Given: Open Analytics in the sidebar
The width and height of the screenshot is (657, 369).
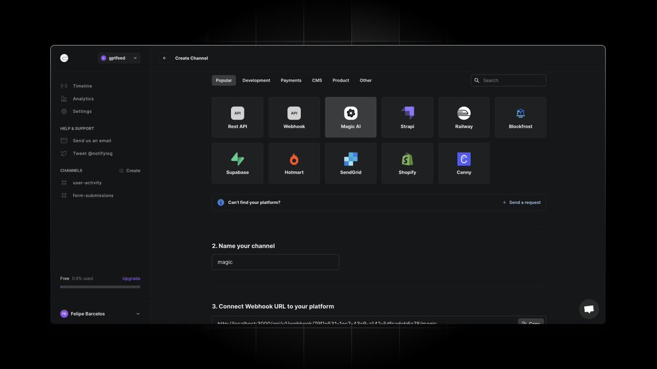Looking at the screenshot, I should 83,99.
